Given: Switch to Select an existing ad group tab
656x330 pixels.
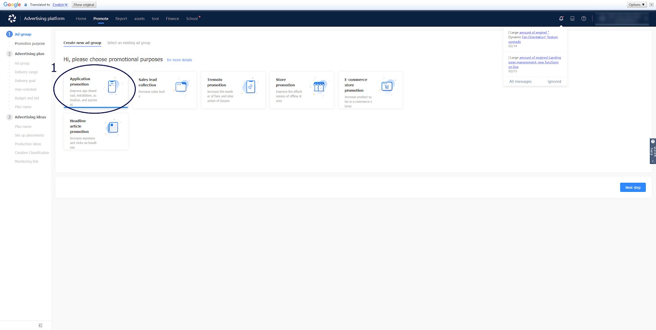Looking at the screenshot, I should 129,43.
